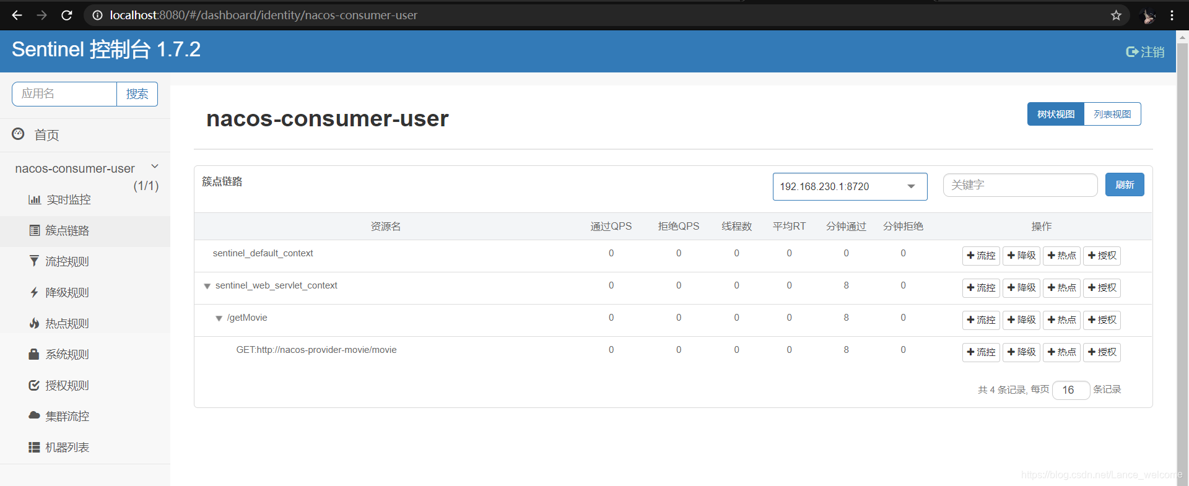Open the 192.168.230.1:8720 machine dropdown
Image resolution: width=1189 pixels, height=486 pixels.
850,186
